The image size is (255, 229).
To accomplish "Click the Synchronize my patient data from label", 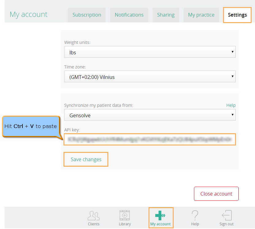I will point(99,105).
